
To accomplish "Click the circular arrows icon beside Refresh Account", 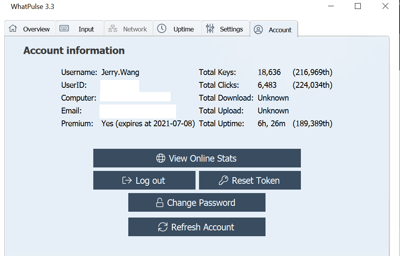I will click(x=163, y=227).
